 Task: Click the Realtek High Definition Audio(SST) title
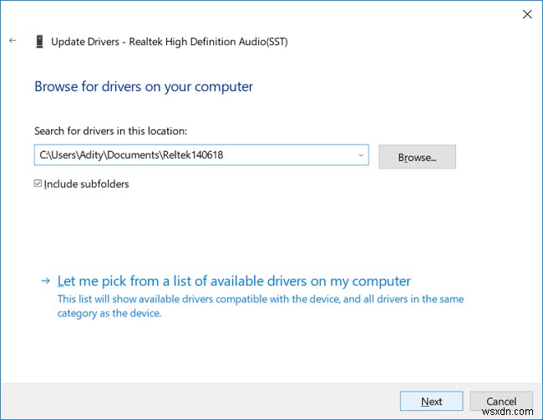click(x=216, y=41)
